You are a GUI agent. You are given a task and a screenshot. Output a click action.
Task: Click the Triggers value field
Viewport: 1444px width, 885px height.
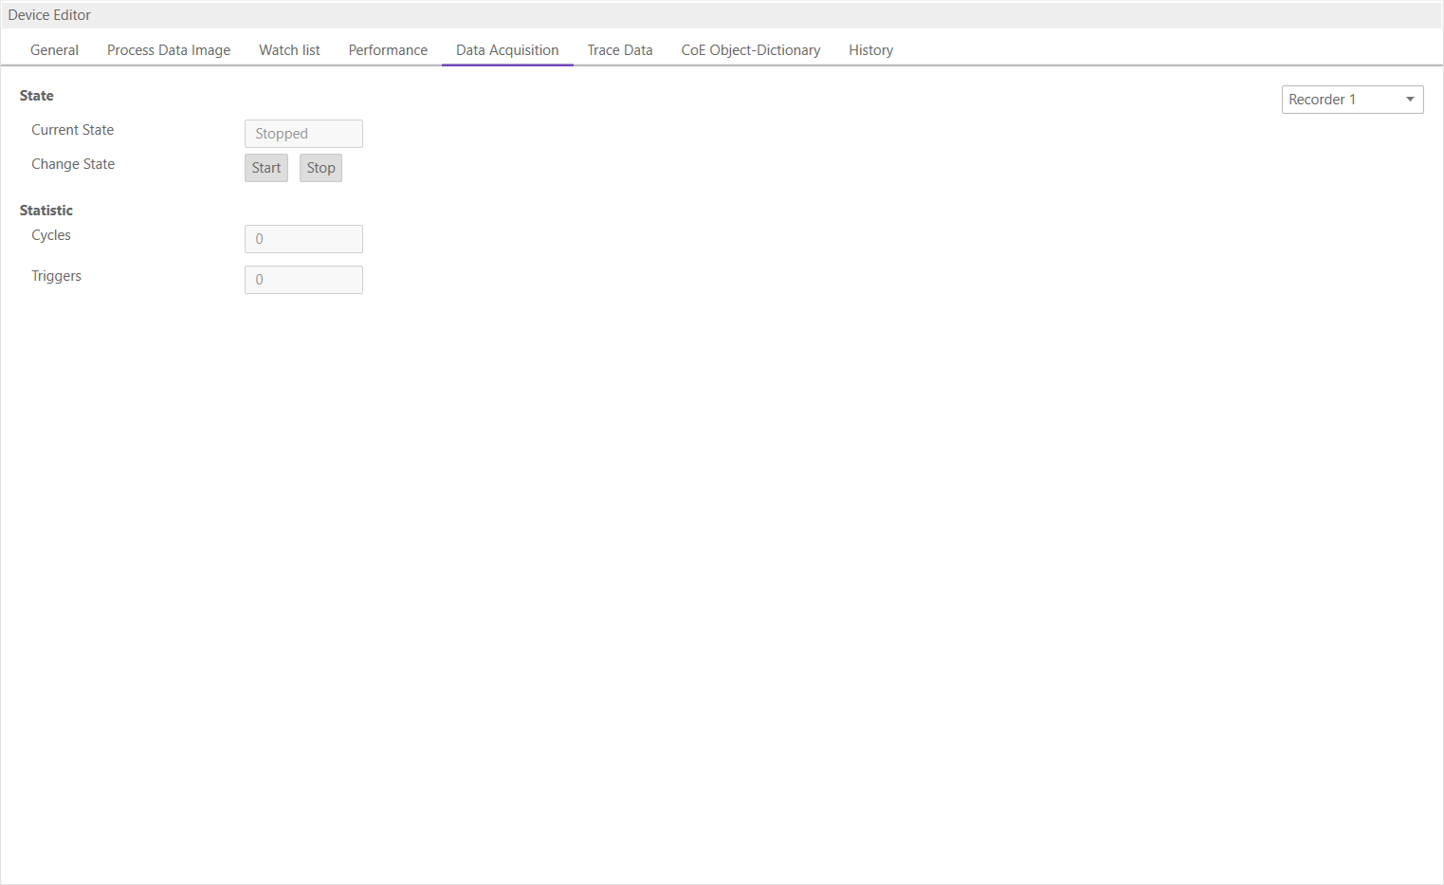(x=303, y=279)
